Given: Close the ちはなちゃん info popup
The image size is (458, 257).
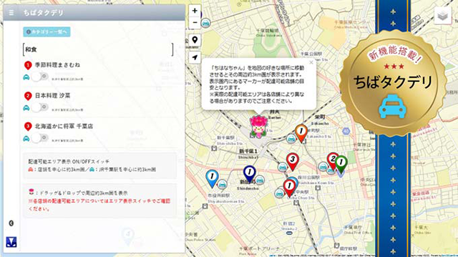Looking at the screenshot, I should (x=311, y=62).
